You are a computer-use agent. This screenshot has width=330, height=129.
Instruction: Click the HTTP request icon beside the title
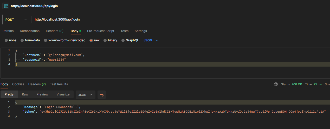[x=5, y=6]
